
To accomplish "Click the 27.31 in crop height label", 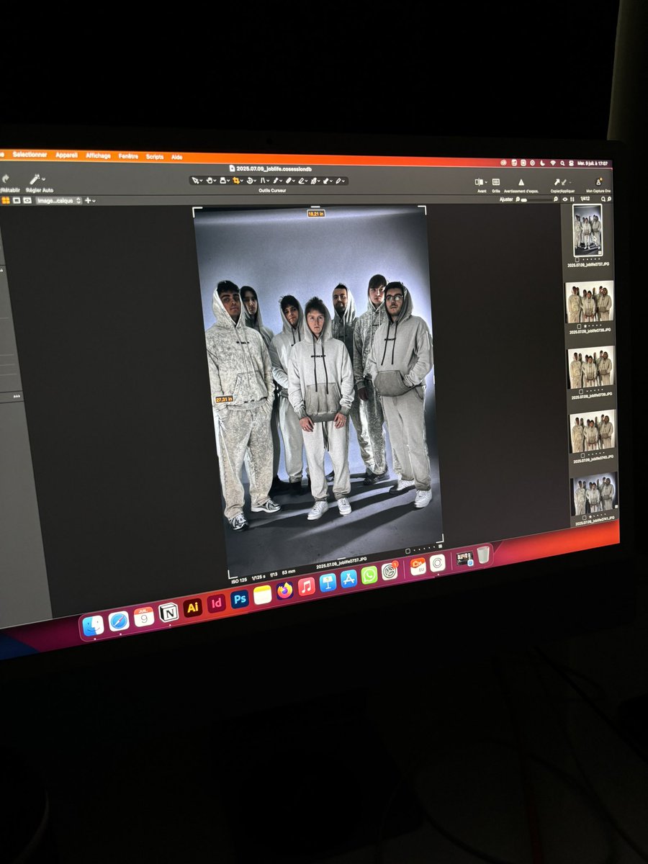I will point(224,399).
